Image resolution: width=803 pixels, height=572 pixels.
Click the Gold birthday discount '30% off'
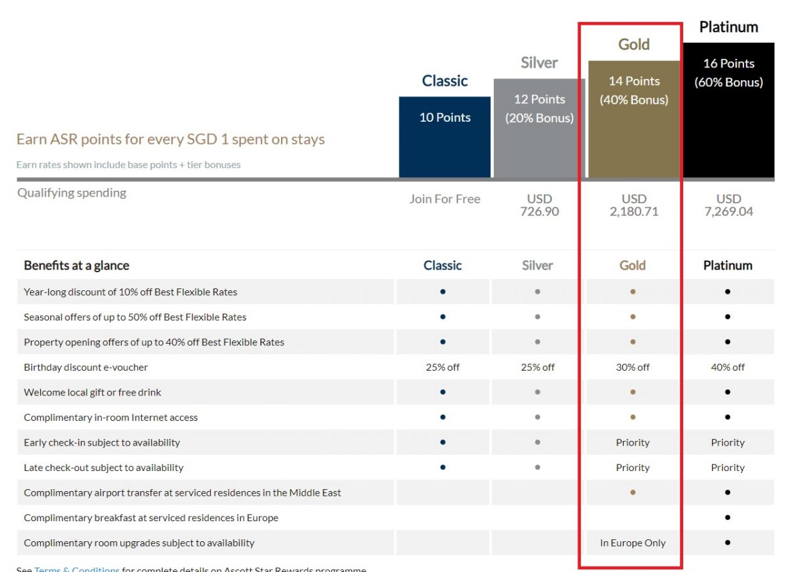click(633, 367)
